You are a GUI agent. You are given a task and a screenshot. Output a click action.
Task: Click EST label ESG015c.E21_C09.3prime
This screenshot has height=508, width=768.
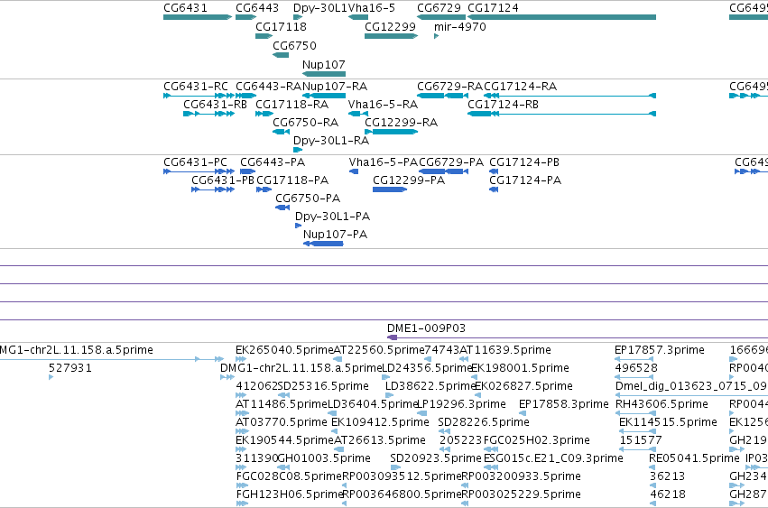click(x=553, y=458)
